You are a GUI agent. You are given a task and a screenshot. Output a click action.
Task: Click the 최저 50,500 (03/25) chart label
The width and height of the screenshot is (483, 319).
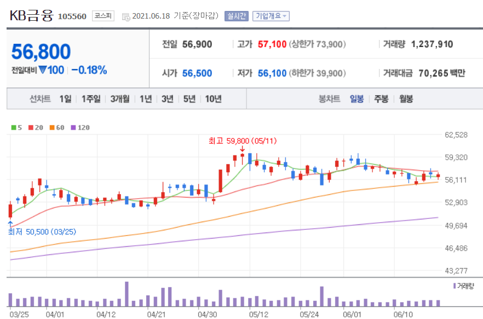(x=42, y=231)
